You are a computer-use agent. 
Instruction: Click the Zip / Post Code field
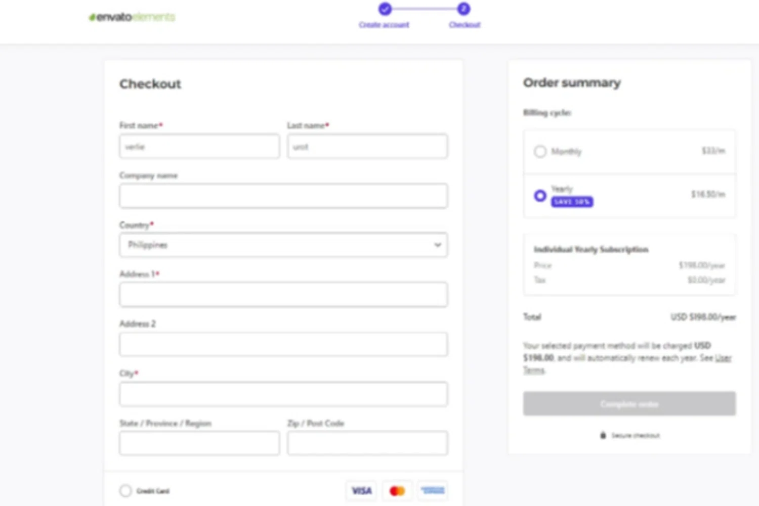(x=367, y=443)
